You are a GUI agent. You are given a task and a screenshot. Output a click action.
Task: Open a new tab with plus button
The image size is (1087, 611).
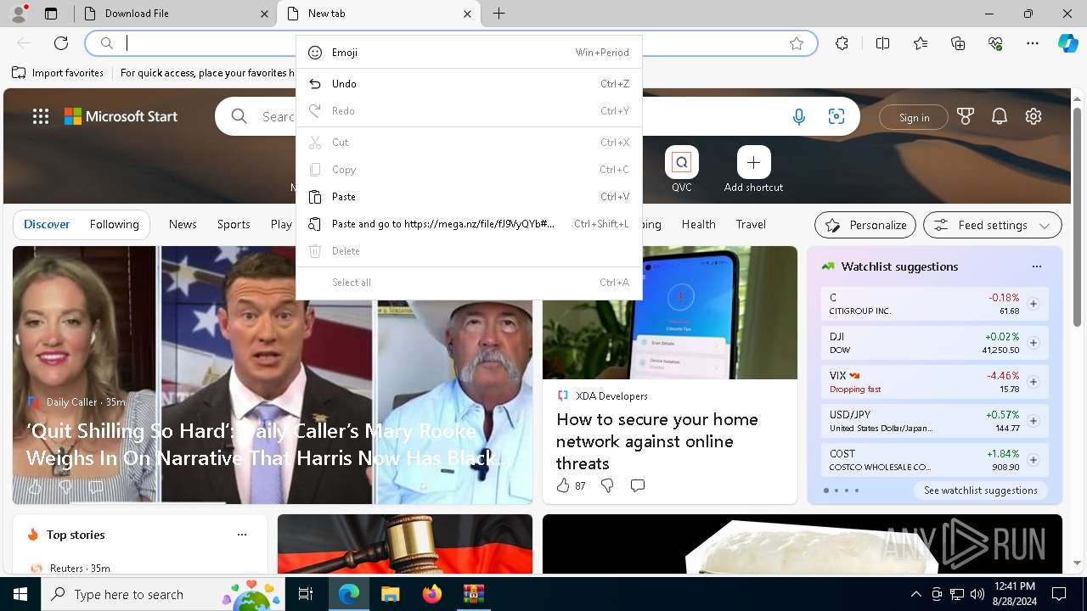pos(499,14)
